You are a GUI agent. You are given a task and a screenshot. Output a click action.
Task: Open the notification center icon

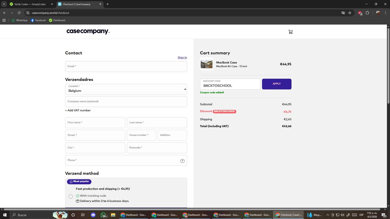[x=384, y=215]
